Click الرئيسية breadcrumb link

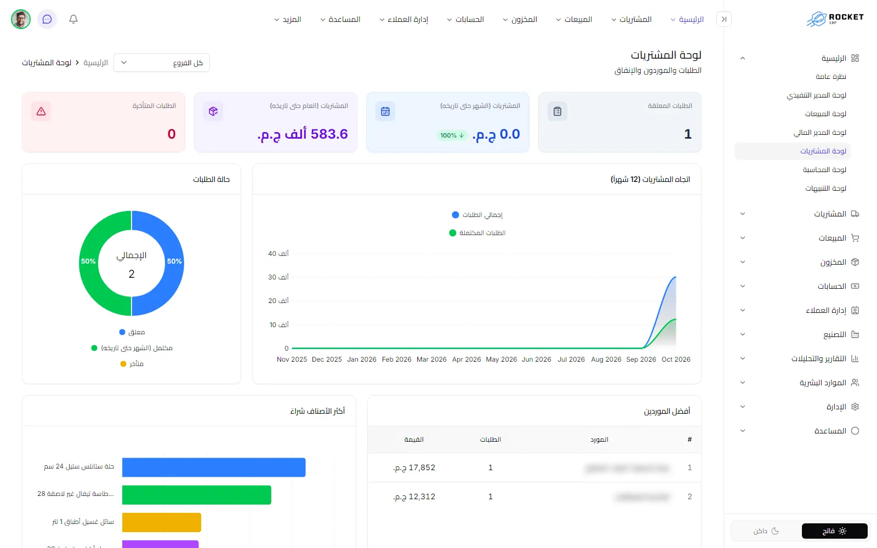95,63
